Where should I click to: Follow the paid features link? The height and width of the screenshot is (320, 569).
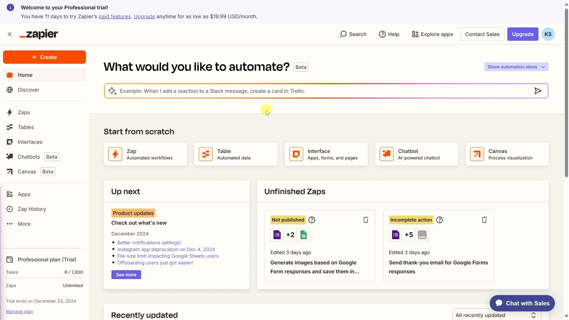(115, 17)
